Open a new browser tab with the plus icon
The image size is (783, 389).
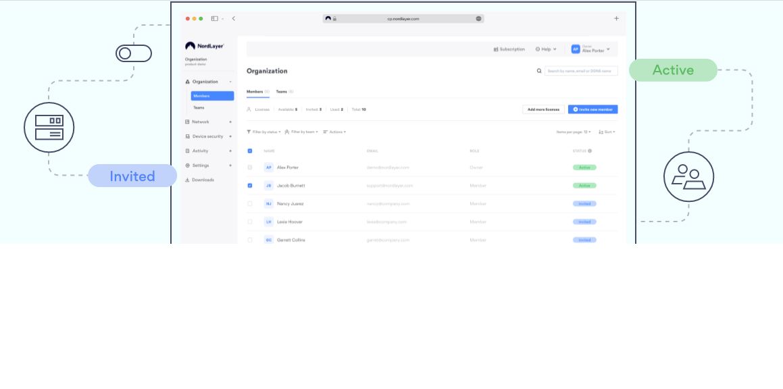(x=616, y=19)
